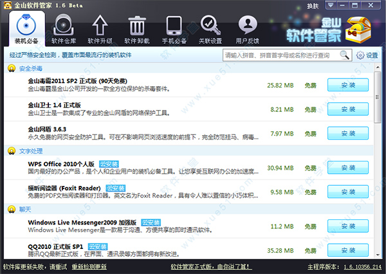Image resolution: width=386 pixels, height=274 pixels.
Task: Open 用户反馈 feedback tab
Action: click(x=248, y=29)
